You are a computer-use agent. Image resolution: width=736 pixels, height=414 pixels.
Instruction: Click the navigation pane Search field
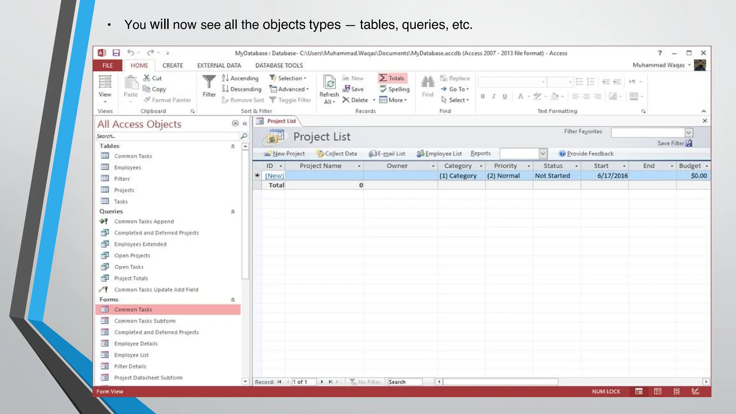[x=168, y=136]
